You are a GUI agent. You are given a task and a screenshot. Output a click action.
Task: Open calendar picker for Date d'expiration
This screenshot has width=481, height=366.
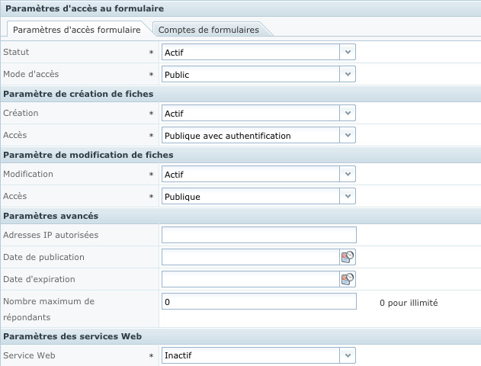tap(348, 279)
